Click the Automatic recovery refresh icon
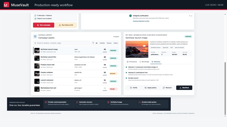This screenshot has height=127, width=227. click(x=77, y=102)
